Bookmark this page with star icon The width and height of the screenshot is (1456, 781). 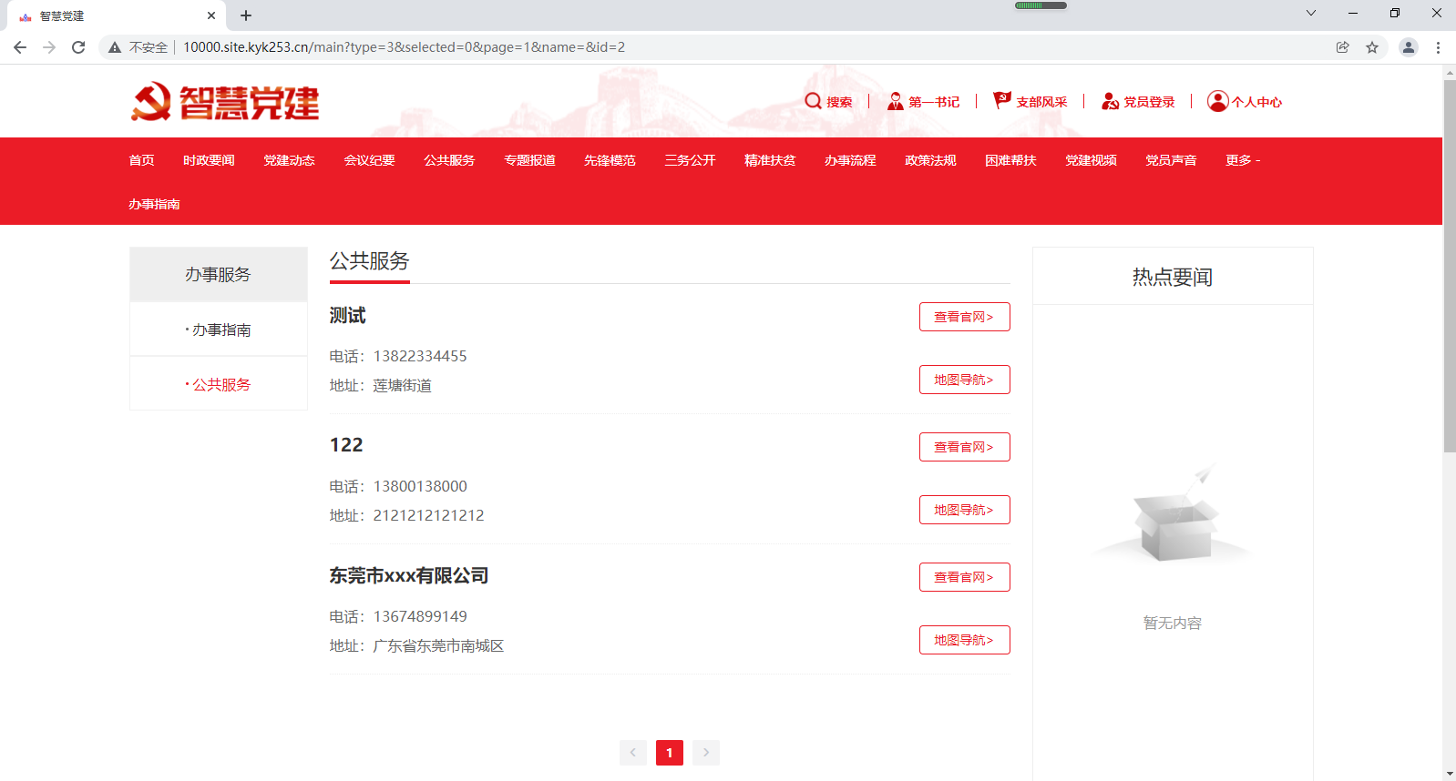(1372, 47)
